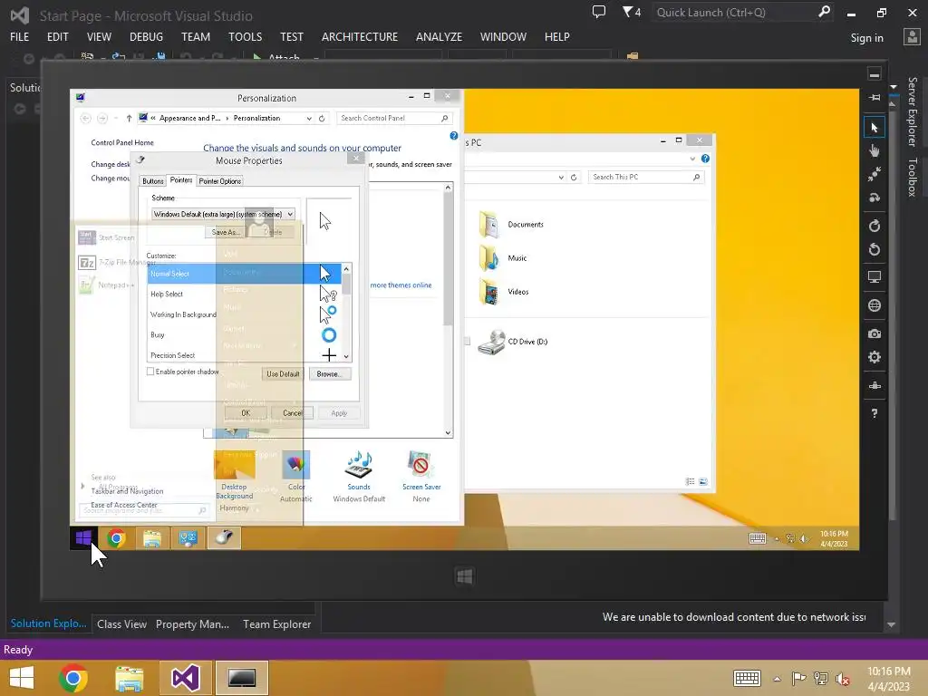This screenshot has width=928, height=696.
Task: Open File Explorer in emulator taskbar
Action: [152, 538]
